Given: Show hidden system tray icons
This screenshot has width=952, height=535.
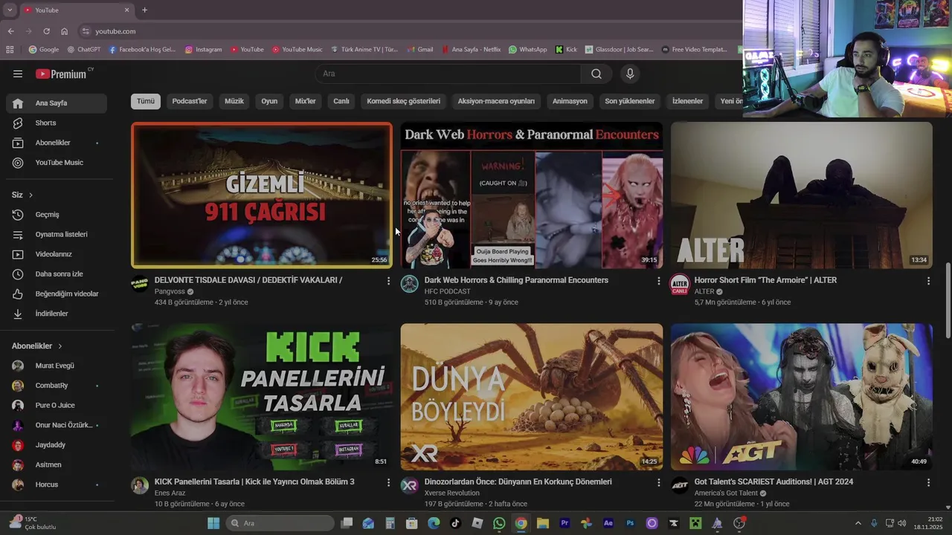Looking at the screenshot, I should (x=858, y=523).
